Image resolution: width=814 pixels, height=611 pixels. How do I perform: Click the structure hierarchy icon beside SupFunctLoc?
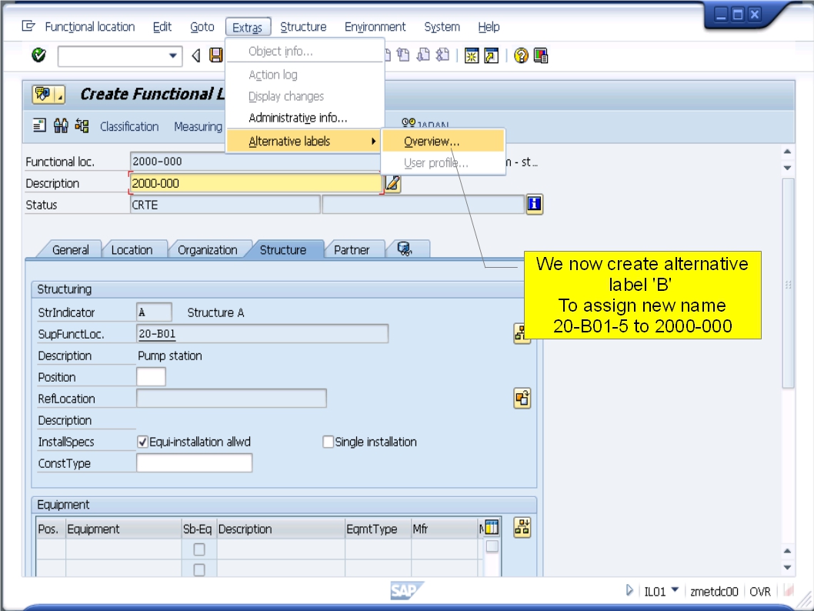click(522, 334)
